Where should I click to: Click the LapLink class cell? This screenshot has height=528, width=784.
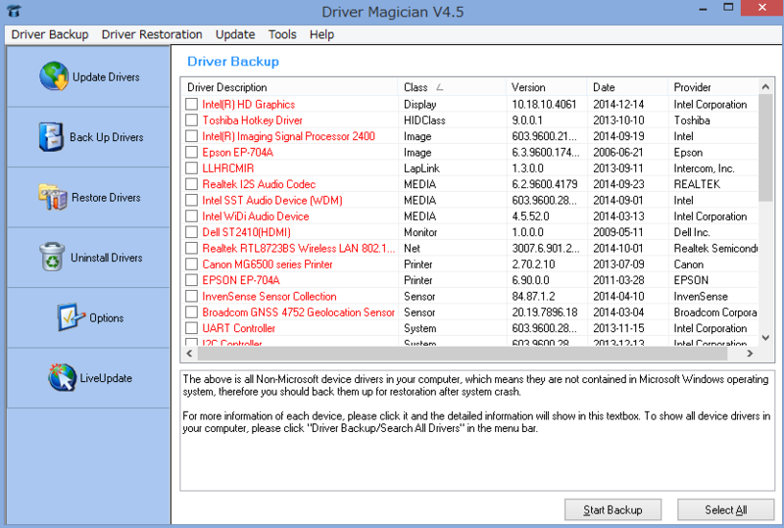(x=422, y=168)
